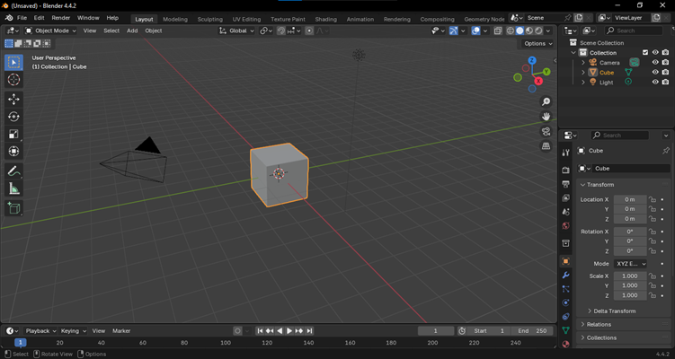Open the Object Mode dropdown

pyautogui.click(x=52, y=31)
